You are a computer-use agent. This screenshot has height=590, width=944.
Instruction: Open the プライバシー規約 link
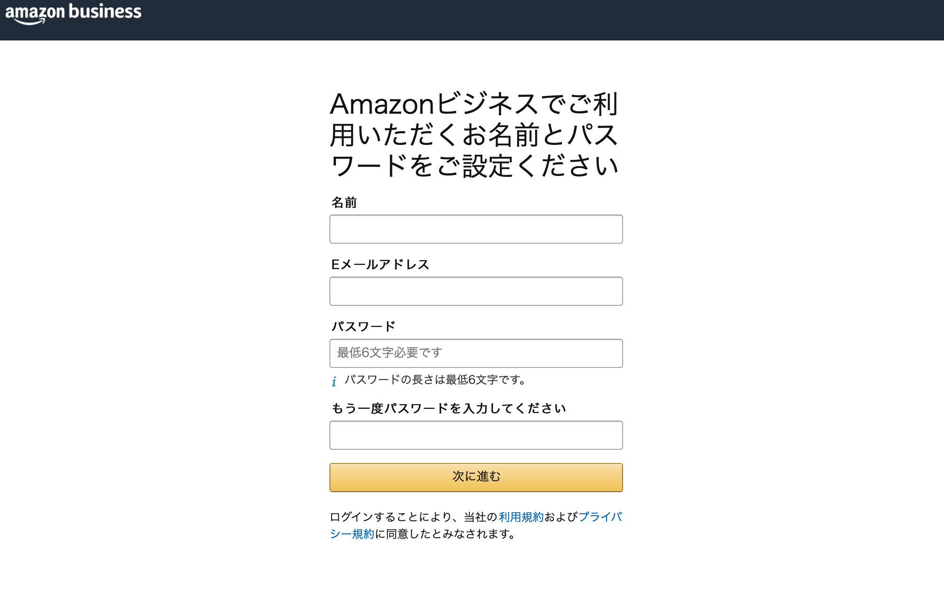pyautogui.click(x=600, y=518)
